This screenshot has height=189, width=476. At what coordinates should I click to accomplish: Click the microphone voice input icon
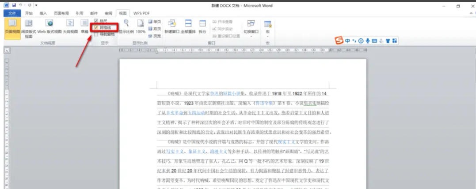tap(368, 41)
